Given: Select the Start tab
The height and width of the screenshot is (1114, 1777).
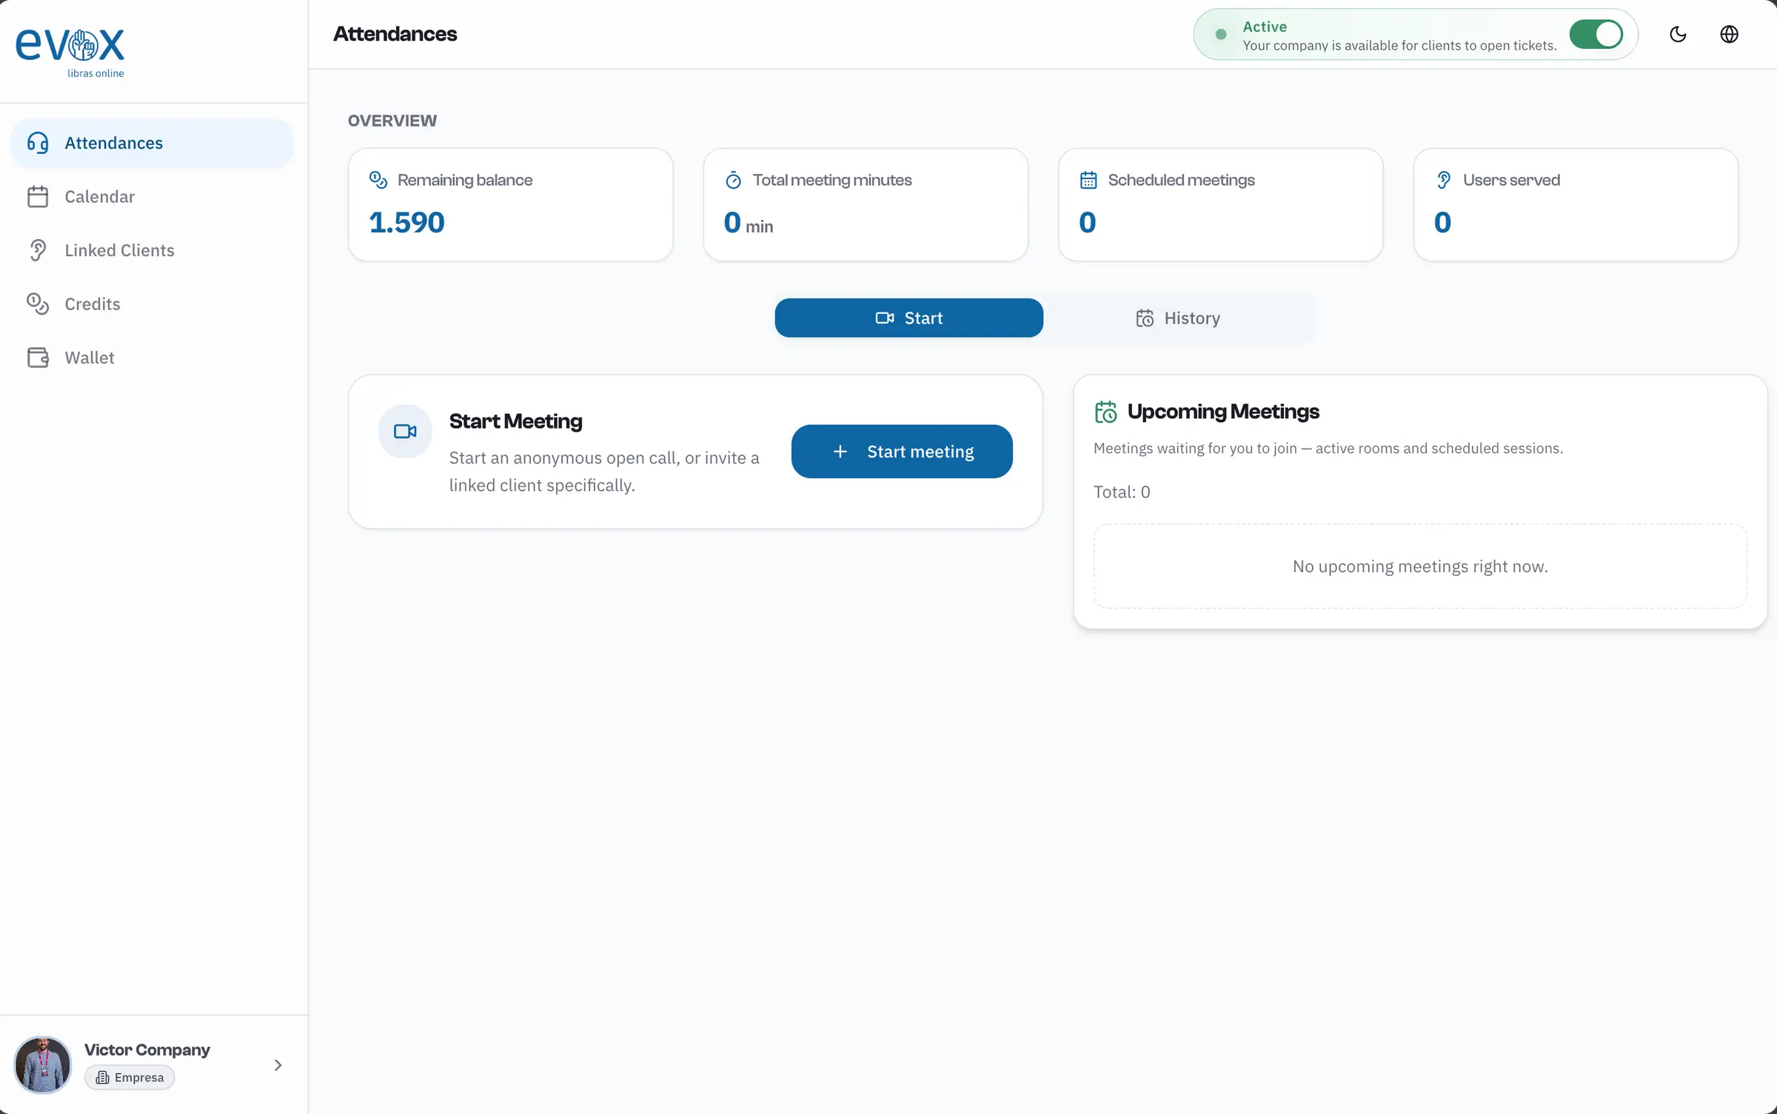Looking at the screenshot, I should [908, 318].
